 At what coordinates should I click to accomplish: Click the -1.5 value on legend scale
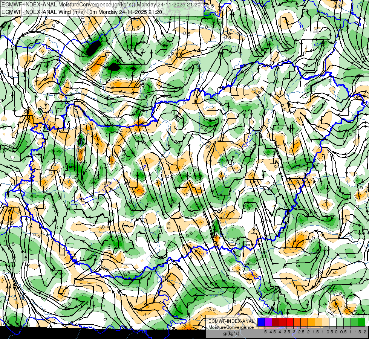tap(315, 332)
